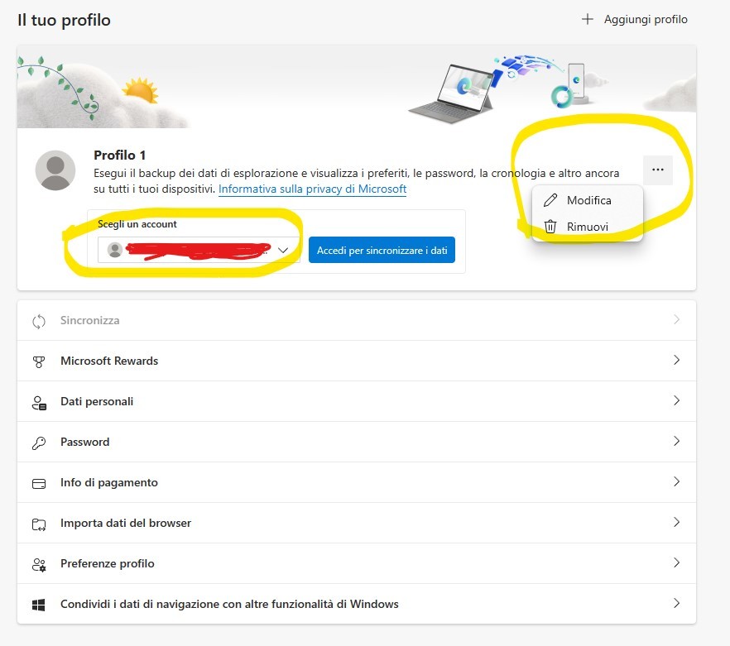The image size is (730, 646).
Task: Click the plus icon beside Aggiungi profilo
Action: (588, 19)
